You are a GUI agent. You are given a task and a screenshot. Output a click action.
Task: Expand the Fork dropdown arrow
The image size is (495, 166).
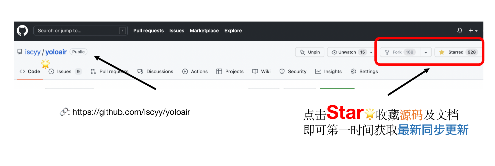pos(426,52)
